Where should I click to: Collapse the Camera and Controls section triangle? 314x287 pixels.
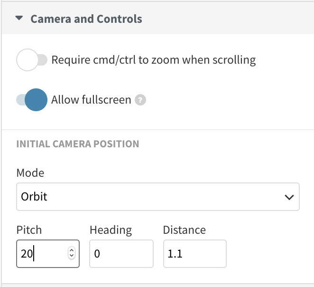tap(19, 19)
